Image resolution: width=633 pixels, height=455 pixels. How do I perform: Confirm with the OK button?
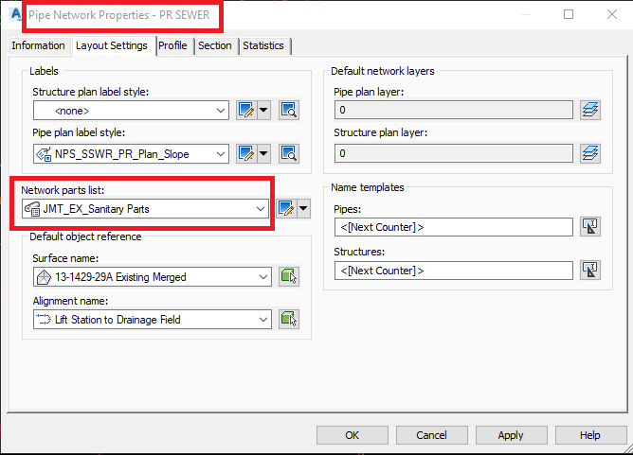coord(352,435)
